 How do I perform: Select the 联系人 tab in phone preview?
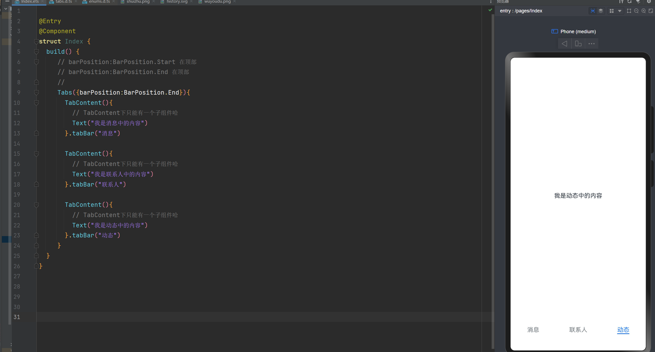point(578,330)
